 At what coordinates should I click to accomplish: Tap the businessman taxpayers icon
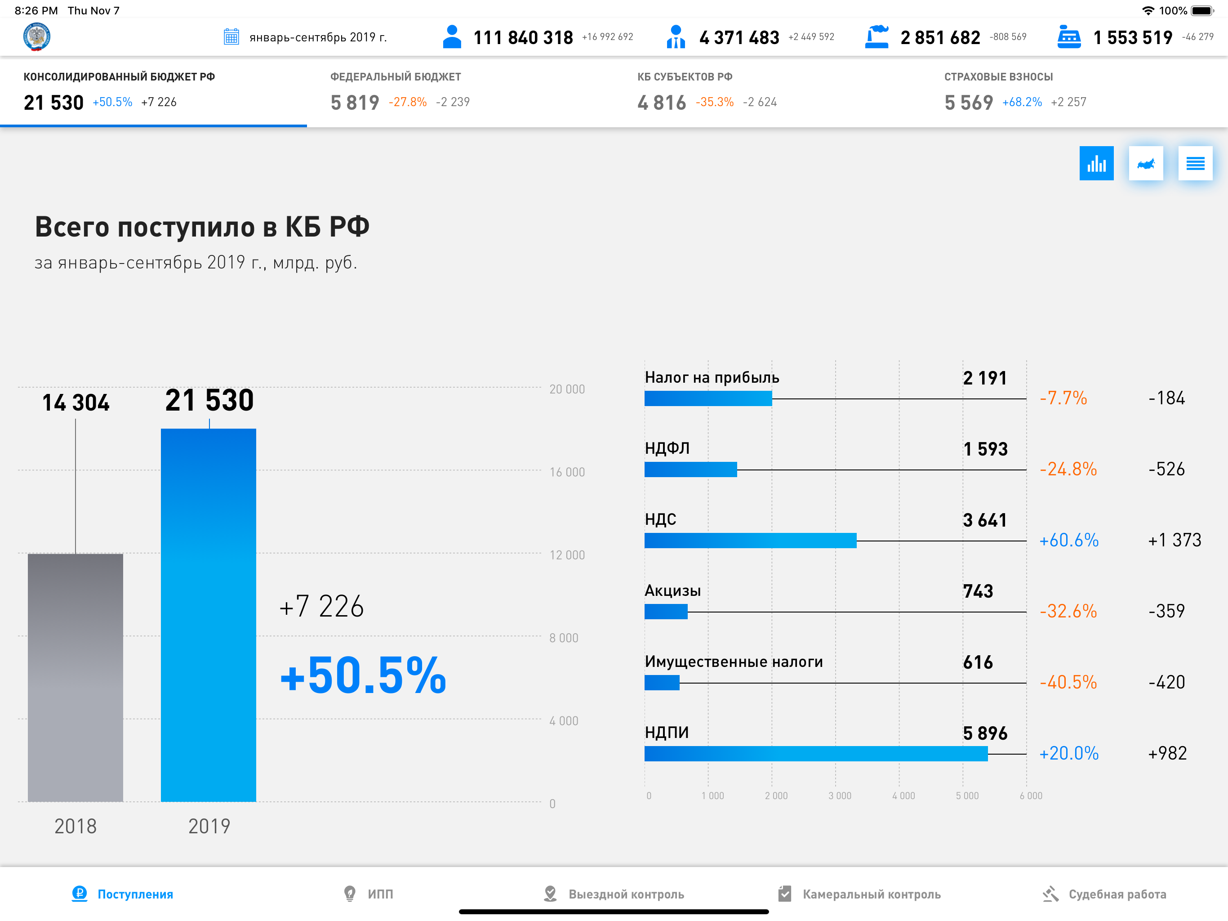676,37
